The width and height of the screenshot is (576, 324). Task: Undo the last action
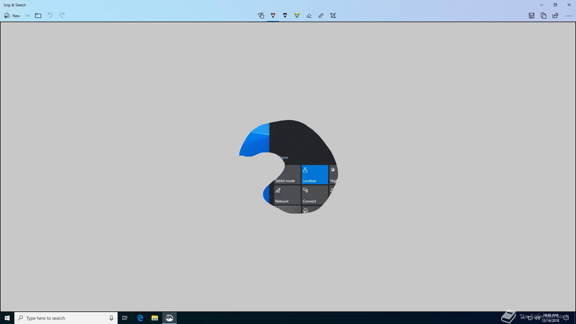(x=50, y=16)
